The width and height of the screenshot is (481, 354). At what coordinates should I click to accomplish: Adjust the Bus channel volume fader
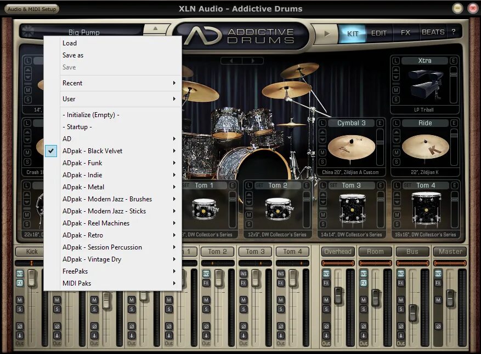pyautogui.click(x=413, y=313)
